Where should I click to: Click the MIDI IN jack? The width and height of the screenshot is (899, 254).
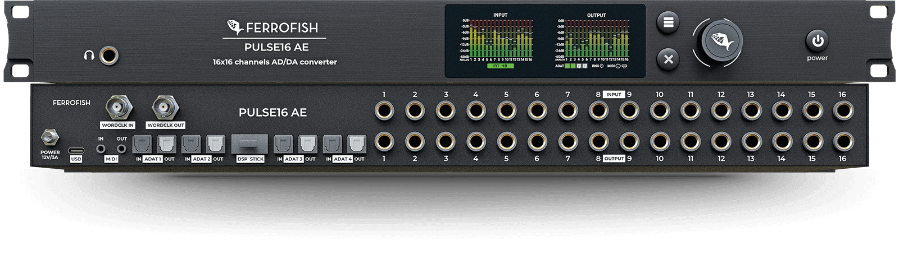click(101, 149)
